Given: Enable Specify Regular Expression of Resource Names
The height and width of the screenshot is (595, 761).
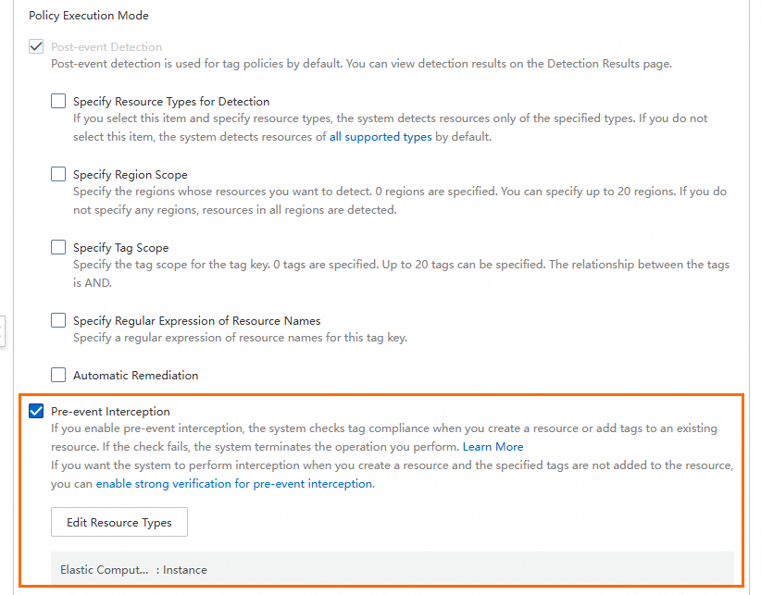Looking at the screenshot, I should (58, 320).
